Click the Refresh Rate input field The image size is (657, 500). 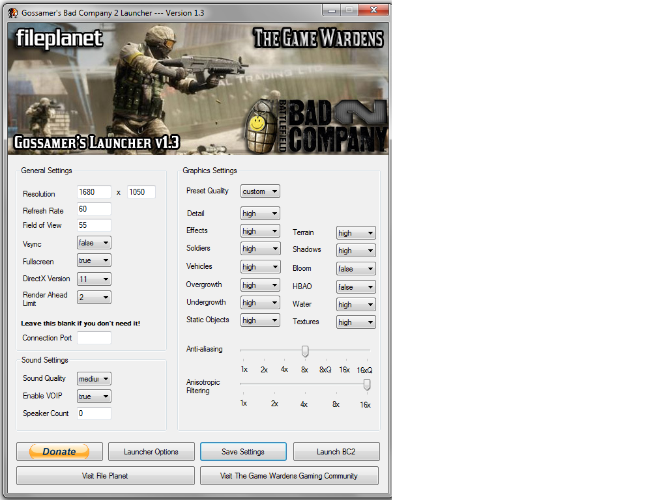[x=95, y=209]
